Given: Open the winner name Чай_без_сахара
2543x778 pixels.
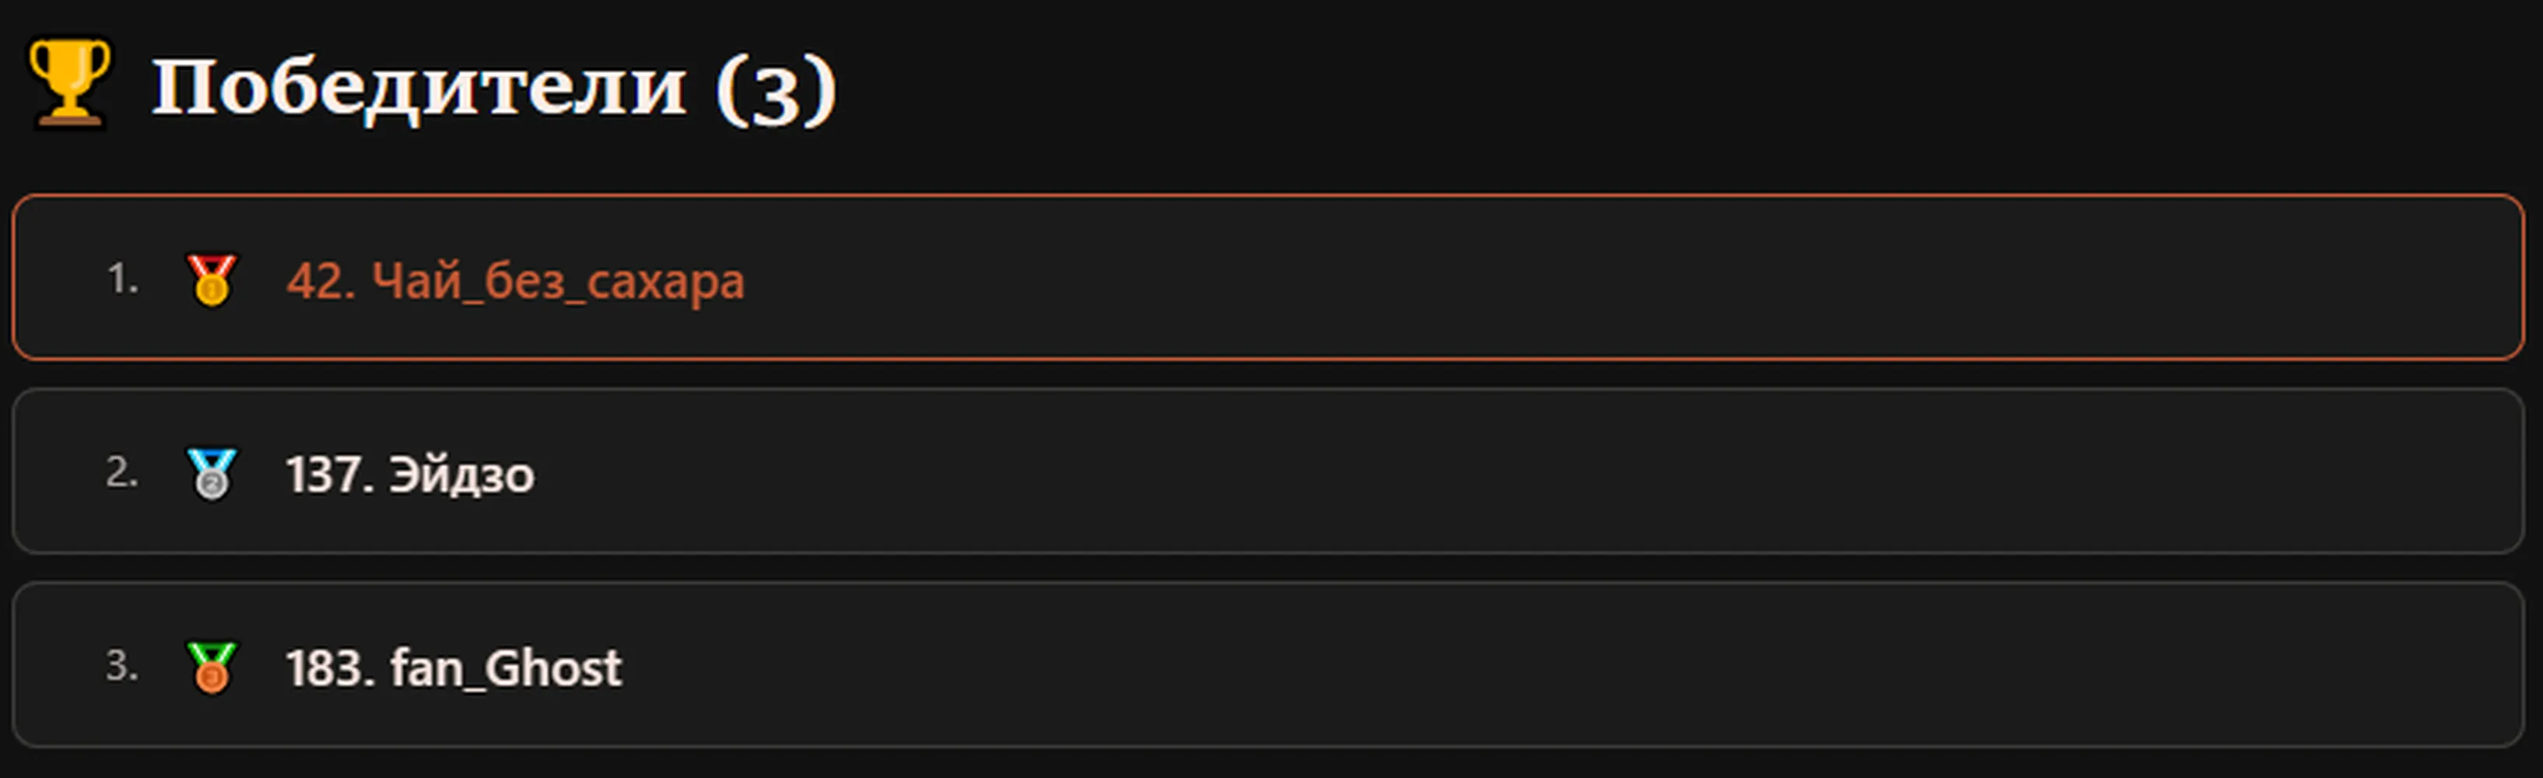Looking at the screenshot, I should pyautogui.click(x=558, y=282).
